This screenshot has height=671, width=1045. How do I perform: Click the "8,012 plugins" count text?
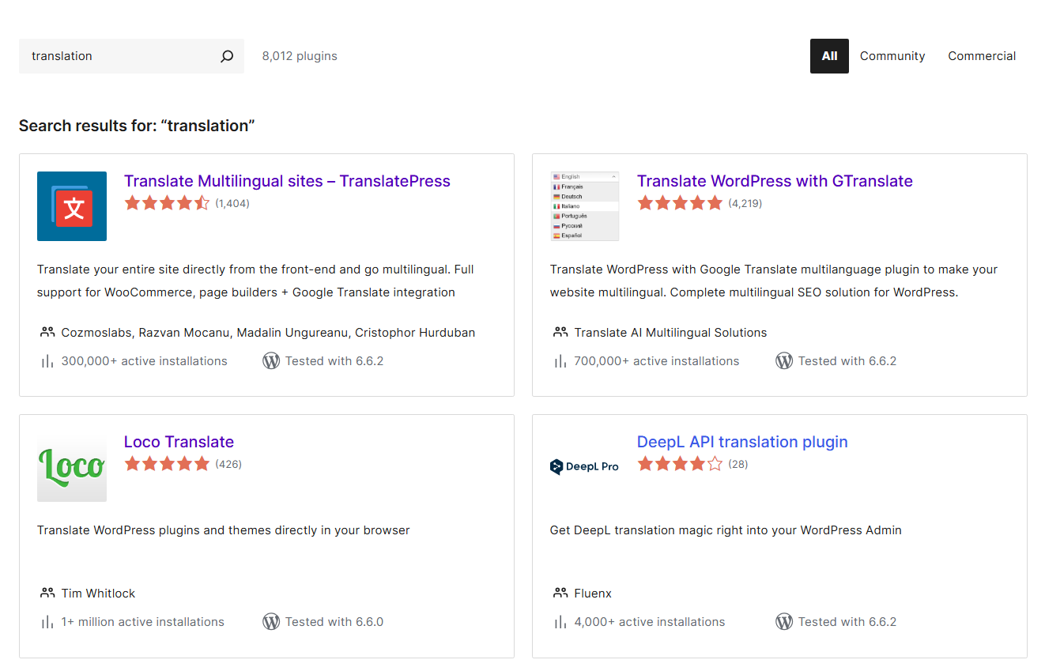point(300,56)
